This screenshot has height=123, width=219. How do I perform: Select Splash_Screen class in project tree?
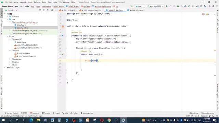[x=22, y=28]
